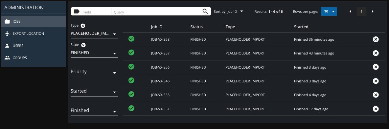Click page number 1 button

click(x=361, y=11)
